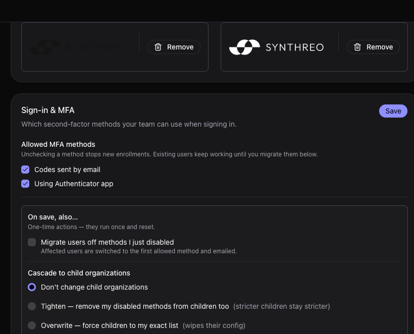The width and height of the screenshot is (414, 334).
Task: Click the Cascade to child organizations label
Action: pyautogui.click(x=79, y=273)
